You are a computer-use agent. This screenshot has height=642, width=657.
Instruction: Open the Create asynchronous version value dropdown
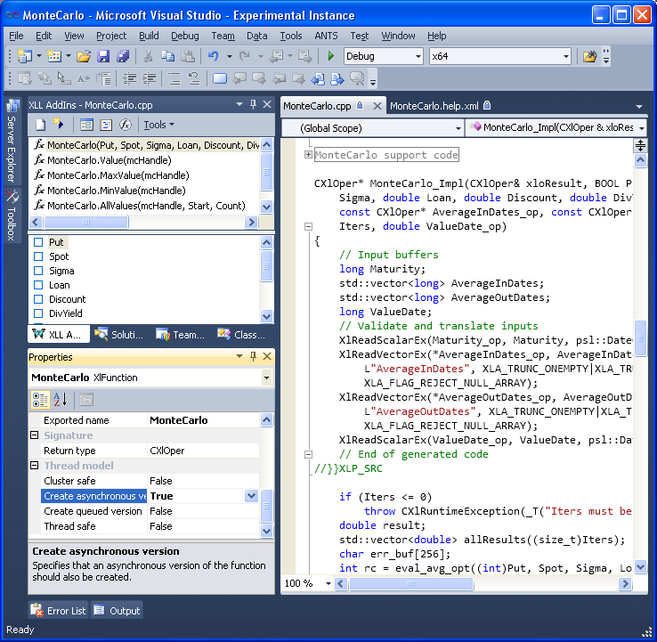[x=251, y=496]
